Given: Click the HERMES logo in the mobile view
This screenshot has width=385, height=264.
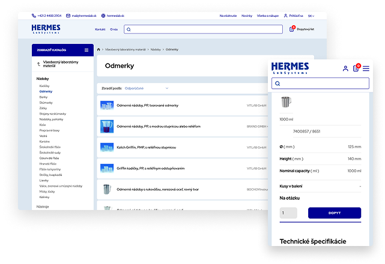Looking at the screenshot, I should coord(290,68).
